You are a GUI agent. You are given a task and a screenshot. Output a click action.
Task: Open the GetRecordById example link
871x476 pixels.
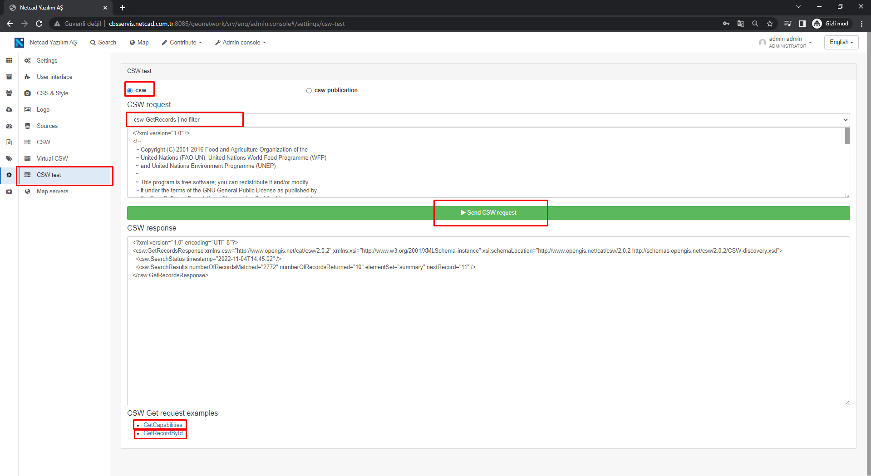[163, 433]
